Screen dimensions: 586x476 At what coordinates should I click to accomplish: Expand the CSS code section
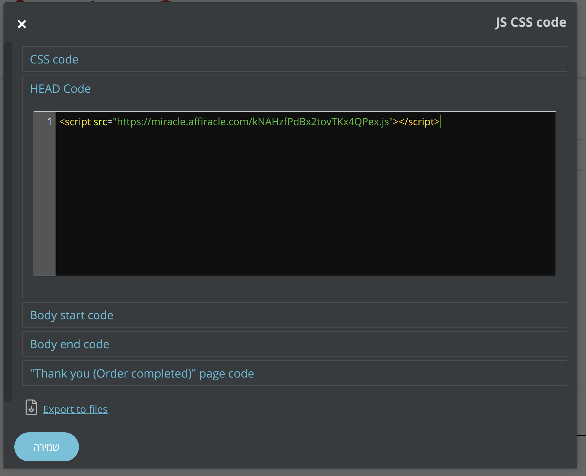point(54,59)
